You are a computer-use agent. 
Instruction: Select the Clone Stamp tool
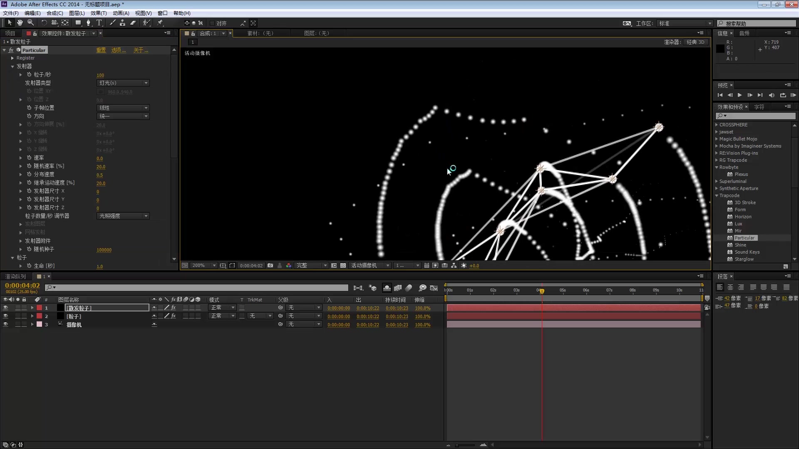click(122, 23)
